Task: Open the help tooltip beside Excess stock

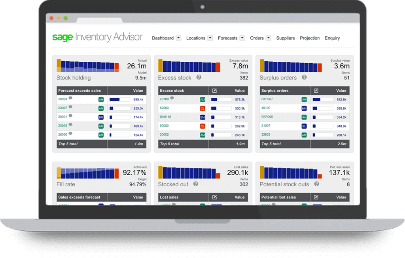Action: 198,78
